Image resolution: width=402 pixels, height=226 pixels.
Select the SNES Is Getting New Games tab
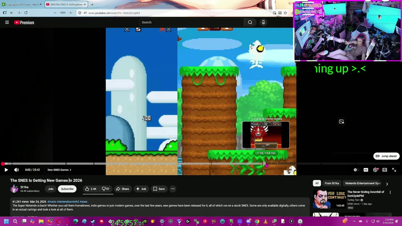pos(67,4)
